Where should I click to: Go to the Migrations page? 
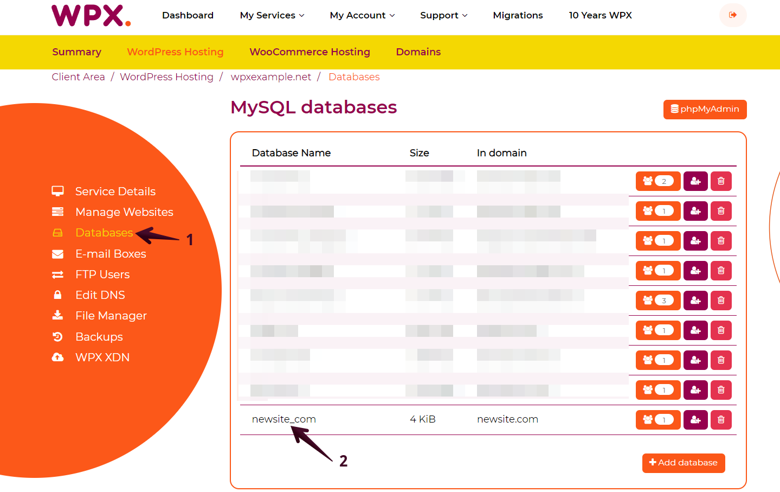[x=518, y=15]
